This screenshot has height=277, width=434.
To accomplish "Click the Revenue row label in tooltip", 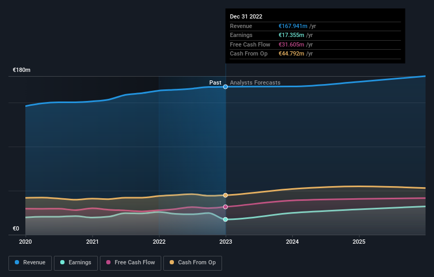I will (241, 26).
